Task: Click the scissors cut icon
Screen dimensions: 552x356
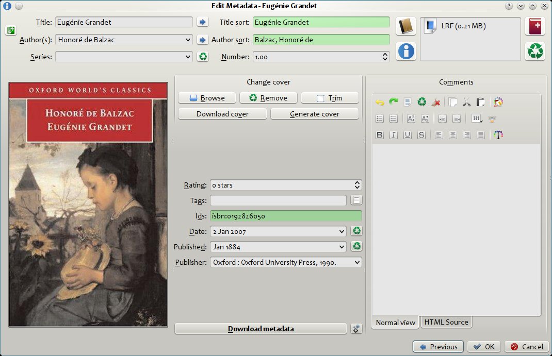Action: pos(466,102)
